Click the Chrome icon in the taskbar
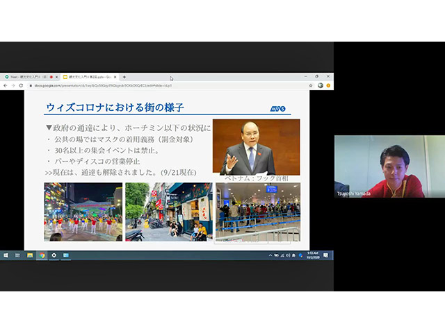The height and width of the screenshot is (333, 445). pos(42,255)
